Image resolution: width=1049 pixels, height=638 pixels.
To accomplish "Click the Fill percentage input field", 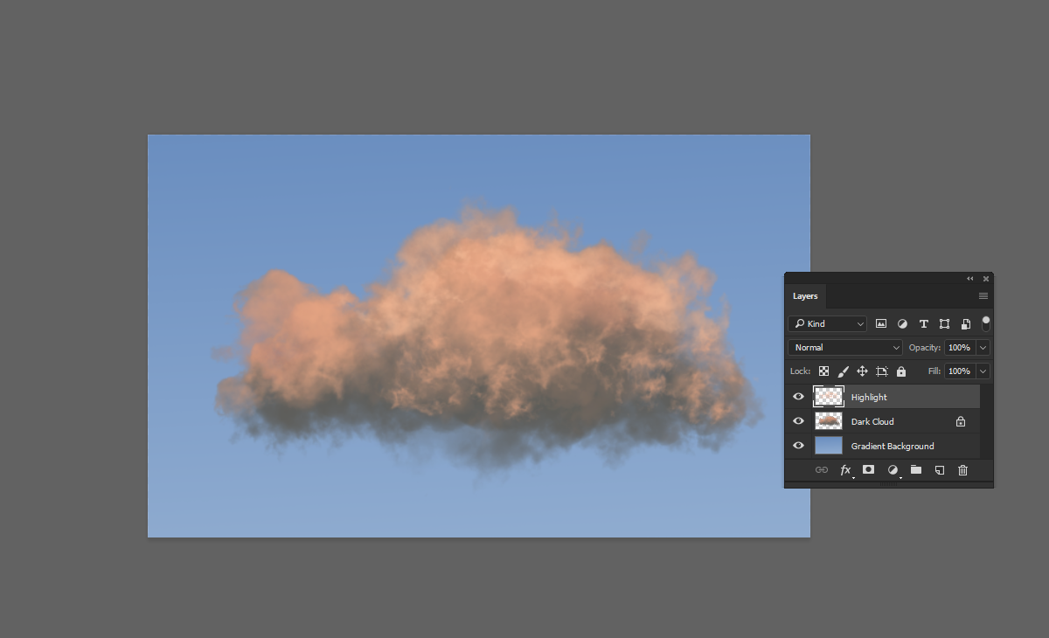I will coord(959,371).
